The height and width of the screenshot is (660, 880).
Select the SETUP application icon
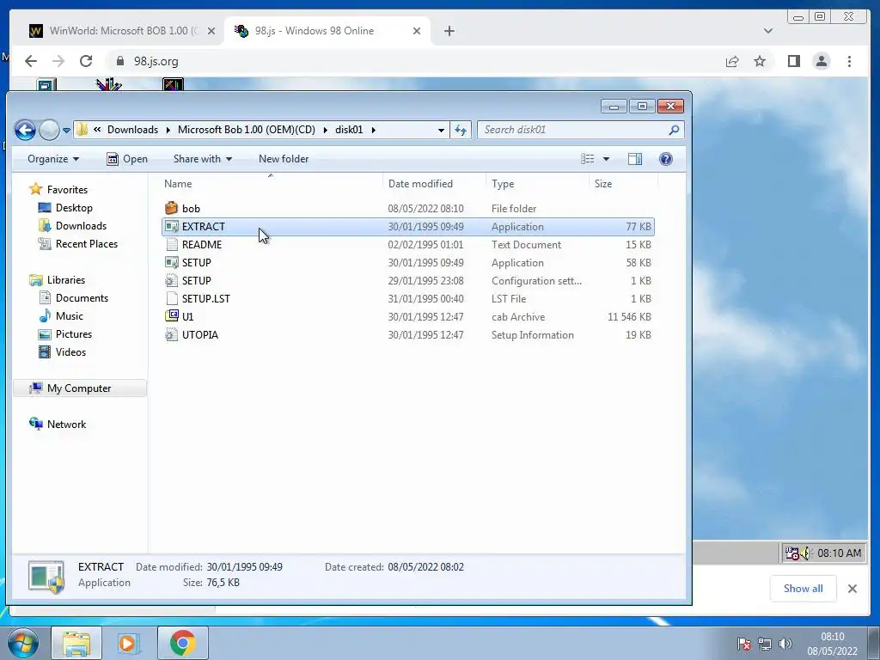click(x=171, y=263)
